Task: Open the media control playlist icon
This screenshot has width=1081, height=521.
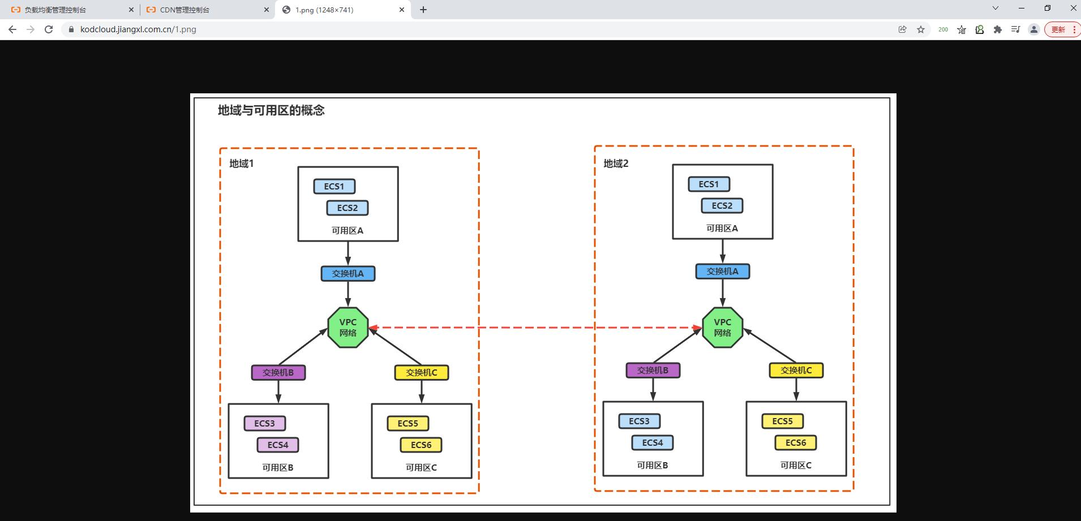Action: click(x=1016, y=29)
